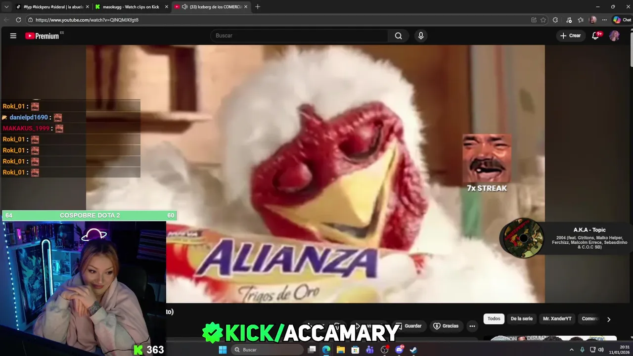This screenshot has width=633, height=356.
Task: Open YouTube notifications bell
Action: [595, 36]
